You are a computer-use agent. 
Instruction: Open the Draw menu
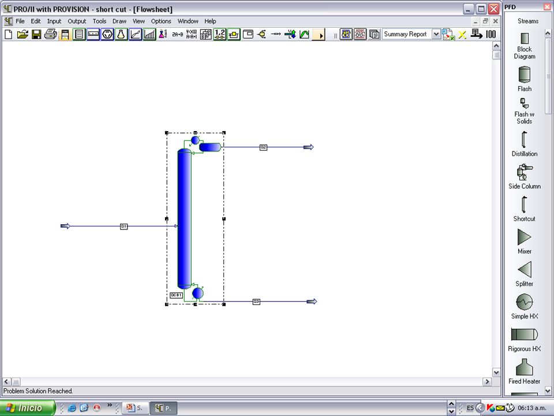pos(119,21)
